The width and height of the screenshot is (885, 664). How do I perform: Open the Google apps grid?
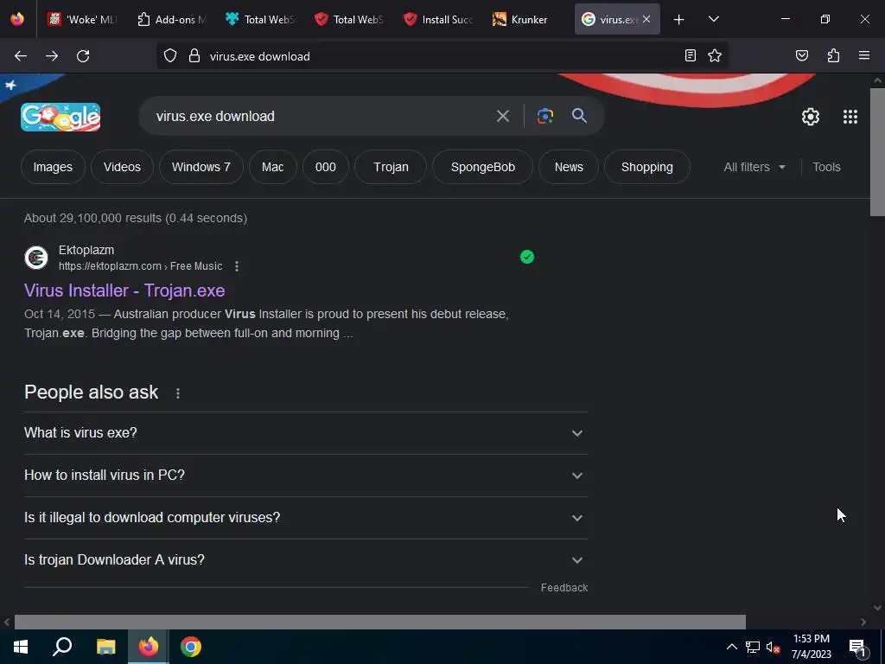coord(850,117)
